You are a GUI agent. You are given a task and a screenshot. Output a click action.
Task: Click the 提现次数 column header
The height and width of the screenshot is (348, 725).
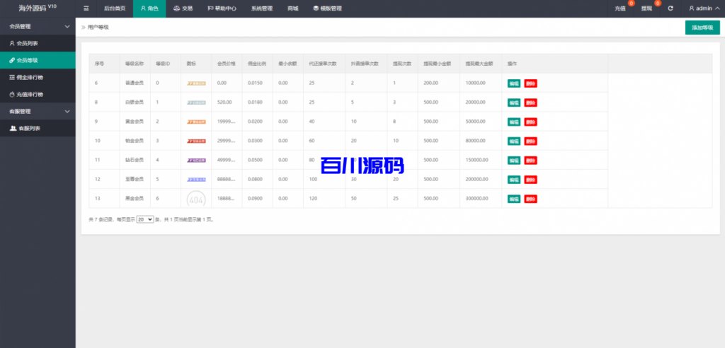point(402,64)
